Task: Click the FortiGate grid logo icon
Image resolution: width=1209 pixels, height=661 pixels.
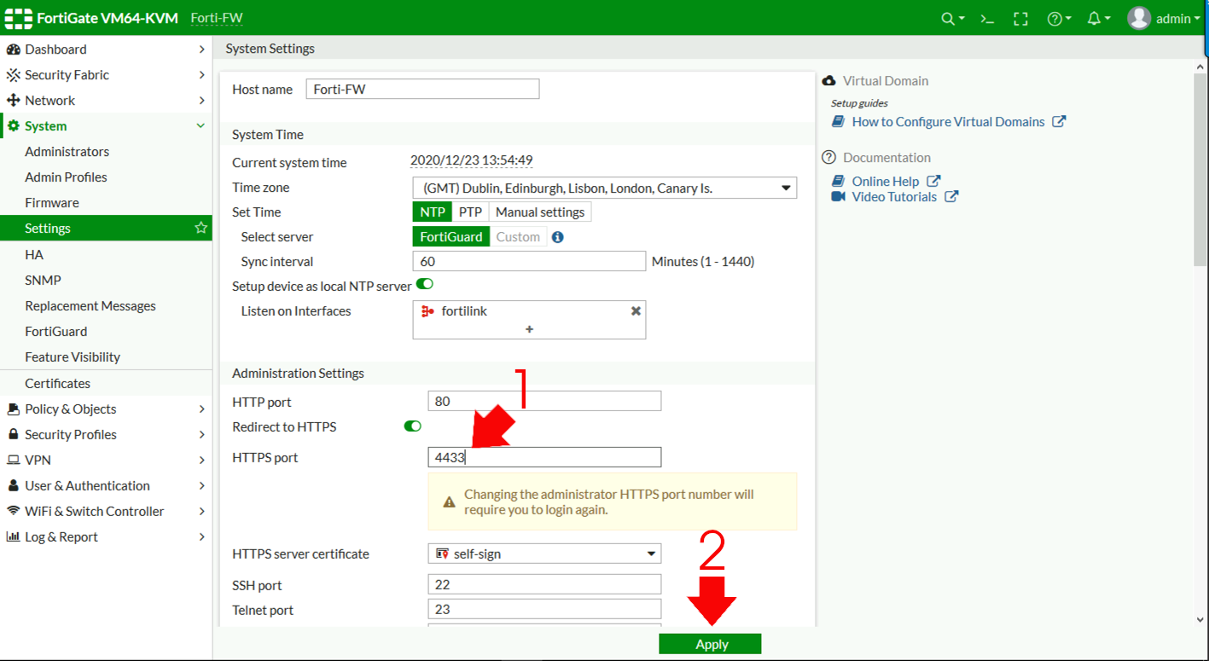Action: 18,17
